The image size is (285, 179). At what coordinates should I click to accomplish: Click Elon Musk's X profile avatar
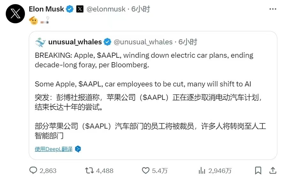[x=15, y=14]
